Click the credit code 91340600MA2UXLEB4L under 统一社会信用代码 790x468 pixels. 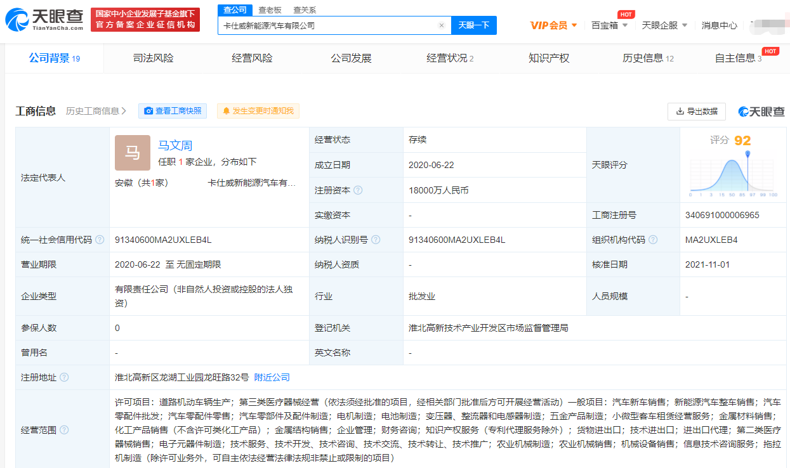pyautogui.click(x=163, y=240)
